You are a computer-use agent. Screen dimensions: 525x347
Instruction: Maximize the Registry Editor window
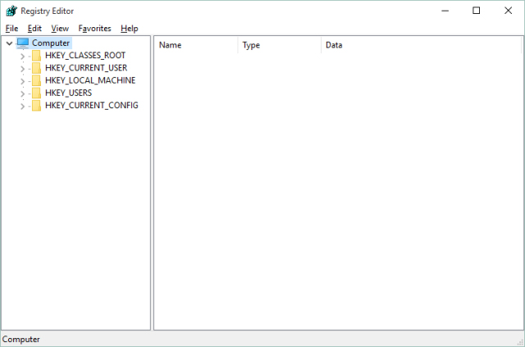click(x=476, y=11)
